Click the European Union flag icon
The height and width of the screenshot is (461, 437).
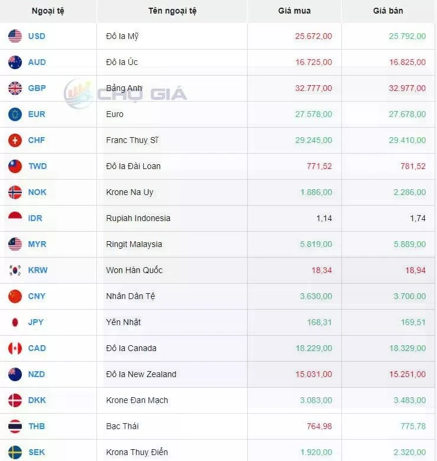click(x=15, y=114)
